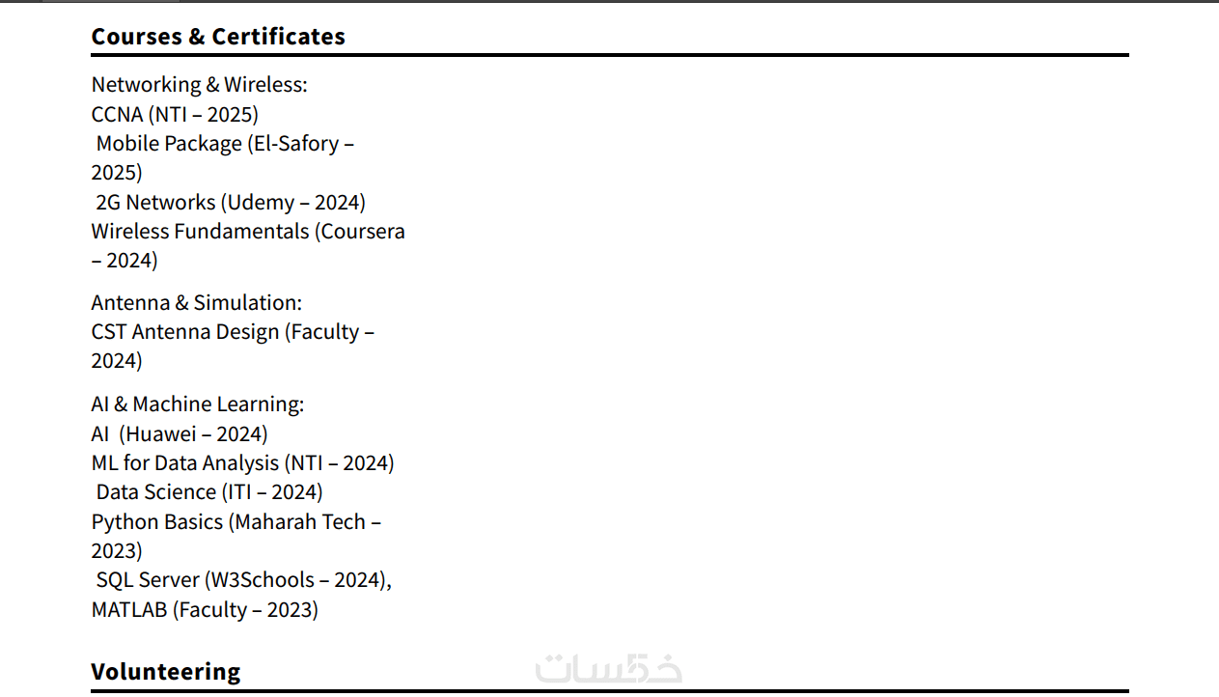Click the MATLAB (Faculty – 2023) line
Screen dimensions: 1219x697
tap(205, 610)
